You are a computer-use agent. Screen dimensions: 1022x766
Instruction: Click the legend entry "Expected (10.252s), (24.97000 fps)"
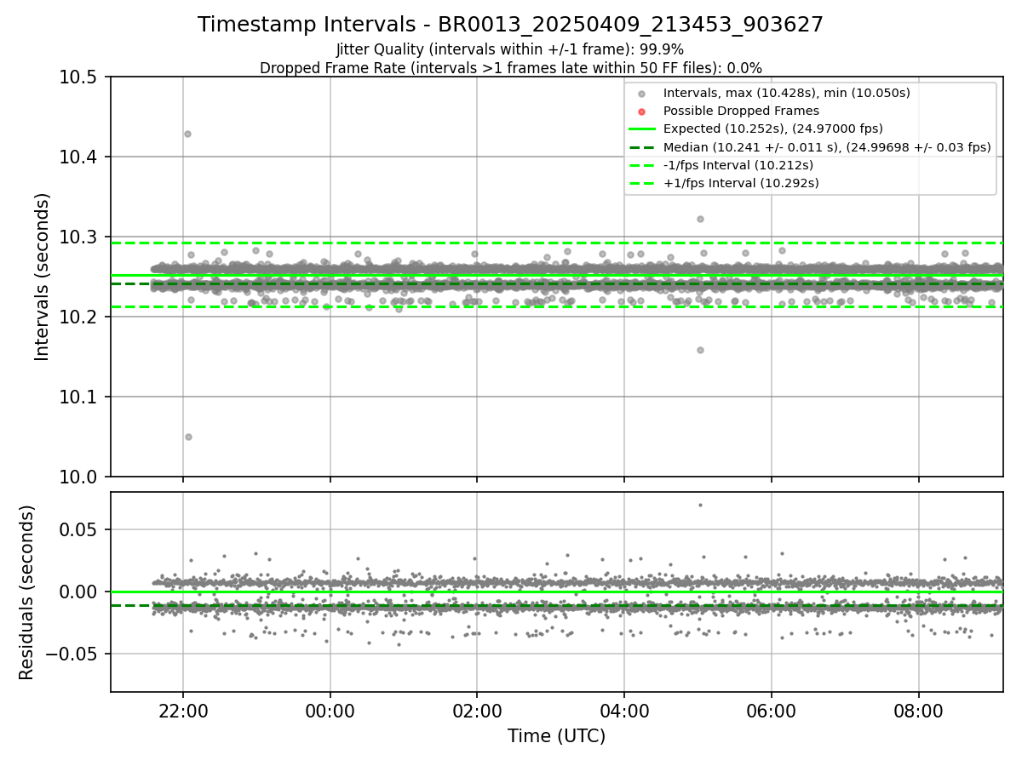coord(772,129)
